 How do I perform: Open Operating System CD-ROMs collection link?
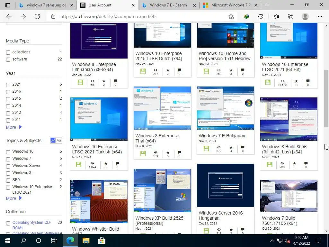click(32, 225)
